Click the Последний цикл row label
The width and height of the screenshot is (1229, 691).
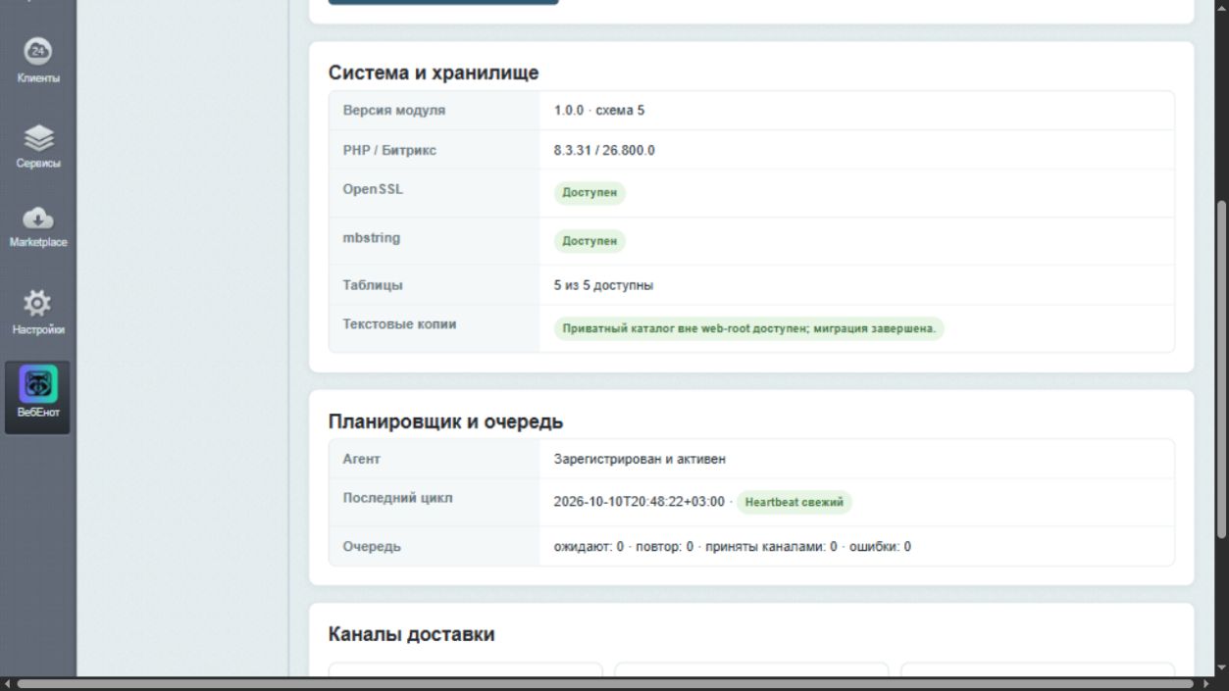click(397, 498)
